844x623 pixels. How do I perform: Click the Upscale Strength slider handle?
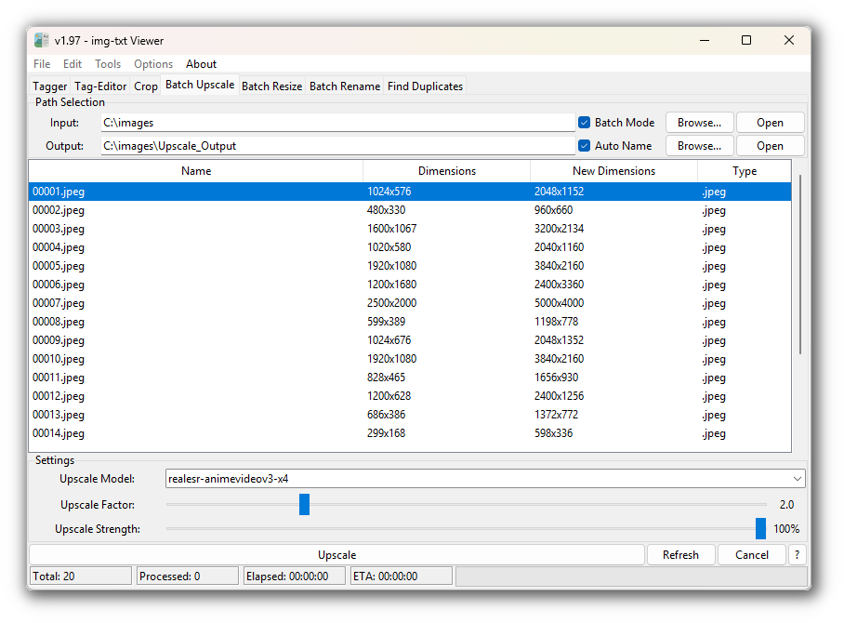coord(760,528)
